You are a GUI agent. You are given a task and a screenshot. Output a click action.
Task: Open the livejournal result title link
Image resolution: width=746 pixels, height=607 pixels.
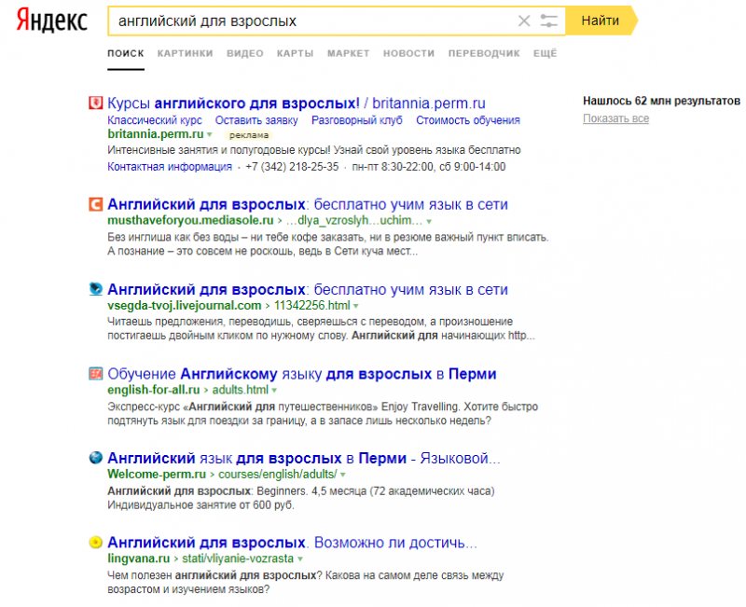click(x=308, y=289)
